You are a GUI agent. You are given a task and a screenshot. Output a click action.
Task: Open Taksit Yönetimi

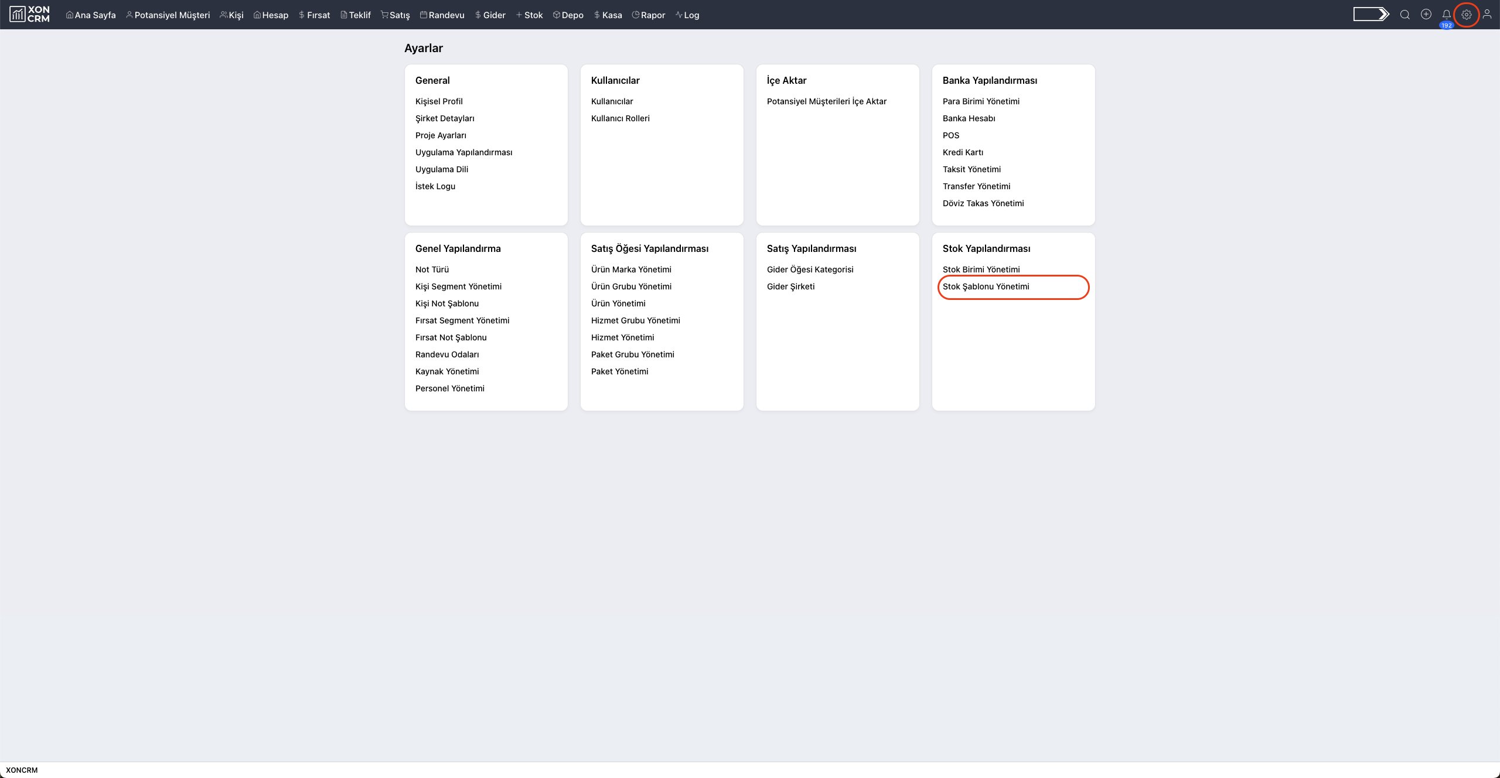click(x=971, y=169)
